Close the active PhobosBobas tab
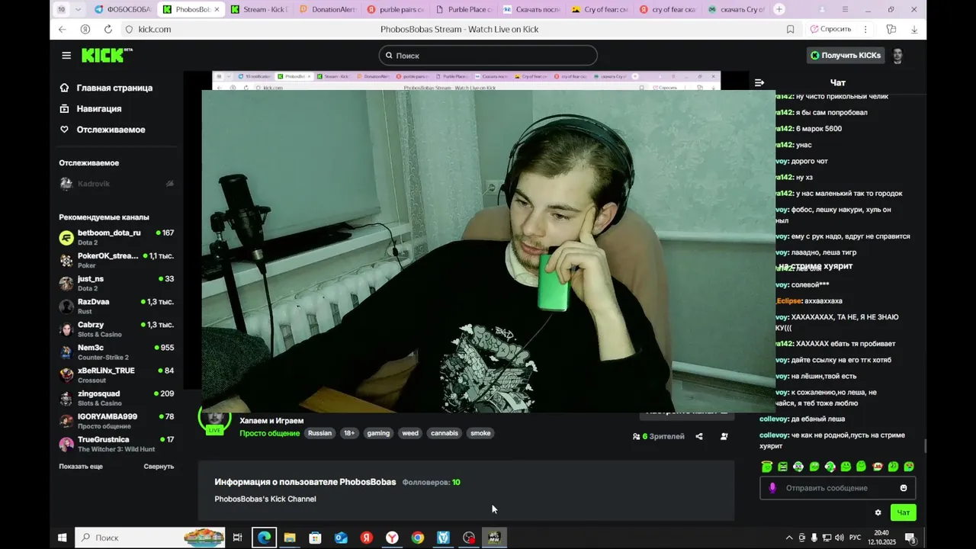976x549 pixels. click(x=217, y=9)
